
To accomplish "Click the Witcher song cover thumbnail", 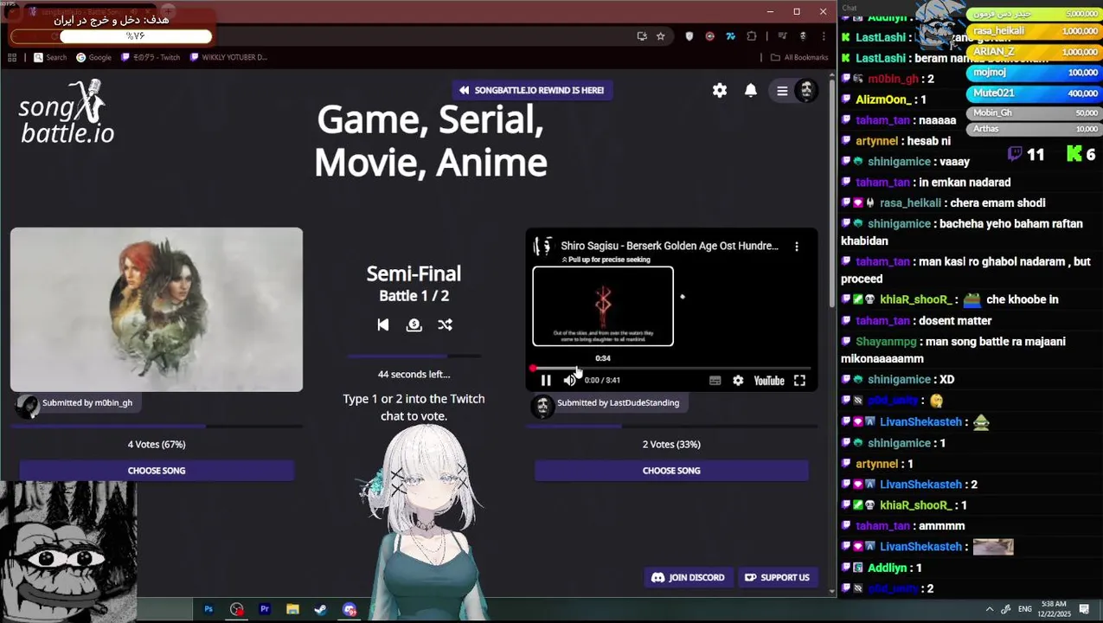I will click(x=157, y=310).
